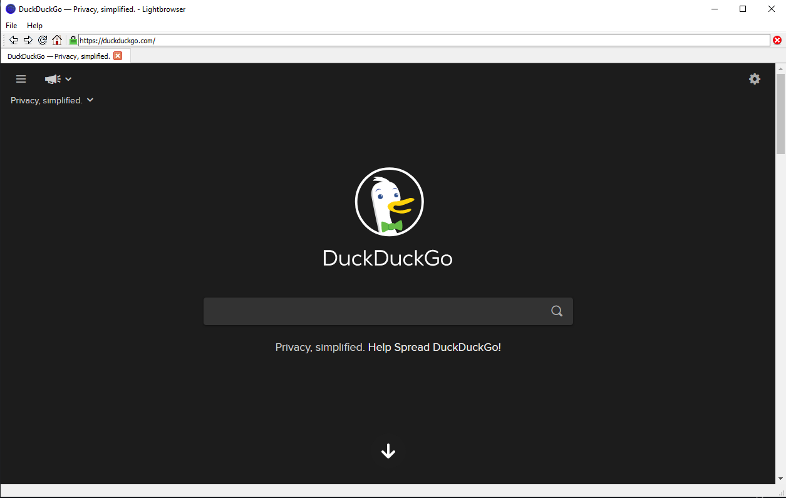Click the megaphone announcements icon
Image resolution: width=786 pixels, height=498 pixels.
pyautogui.click(x=52, y=79)
